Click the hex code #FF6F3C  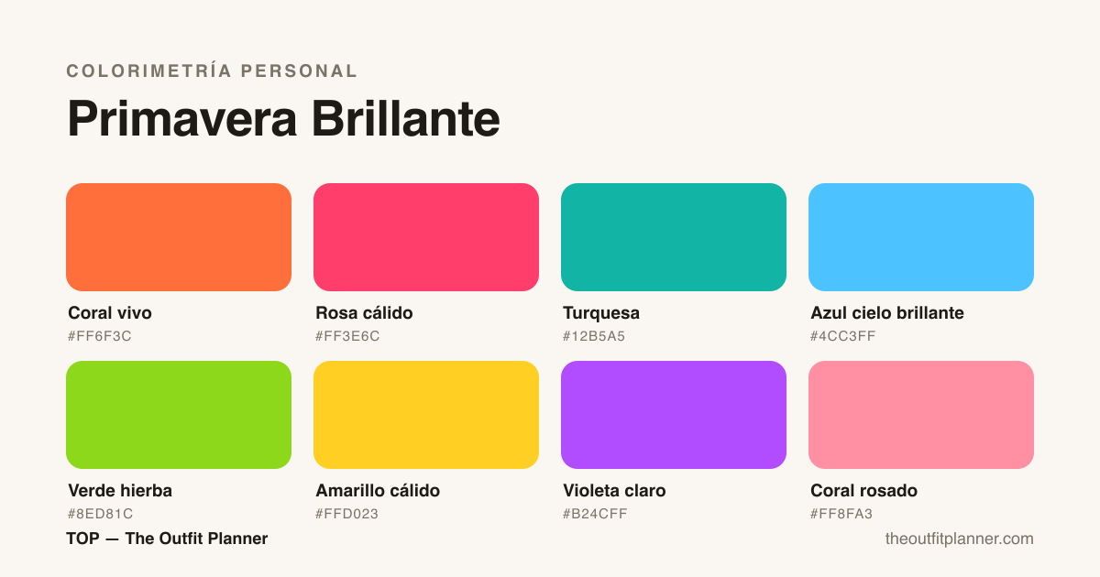[100, 336]
